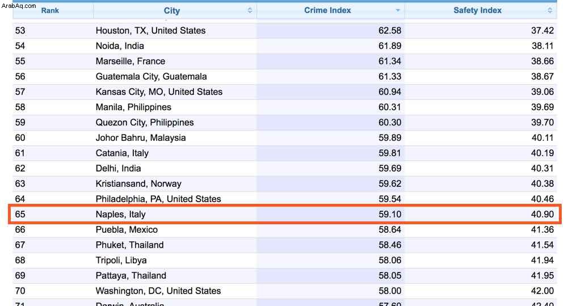Viewport: 585px width, 306px height.
Task: Select Johor Bahru, Malaysia cell
Action: point(141,138)
